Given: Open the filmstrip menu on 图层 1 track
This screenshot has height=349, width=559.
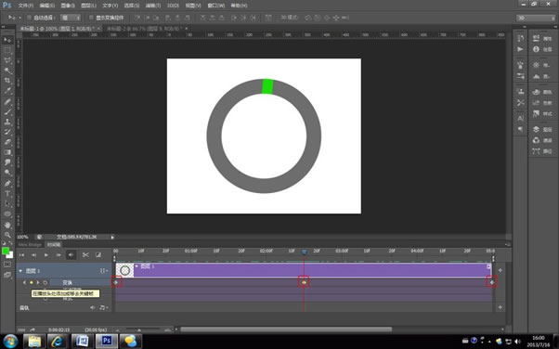Looking at the screenshot, I should click(x=104, y=271).
